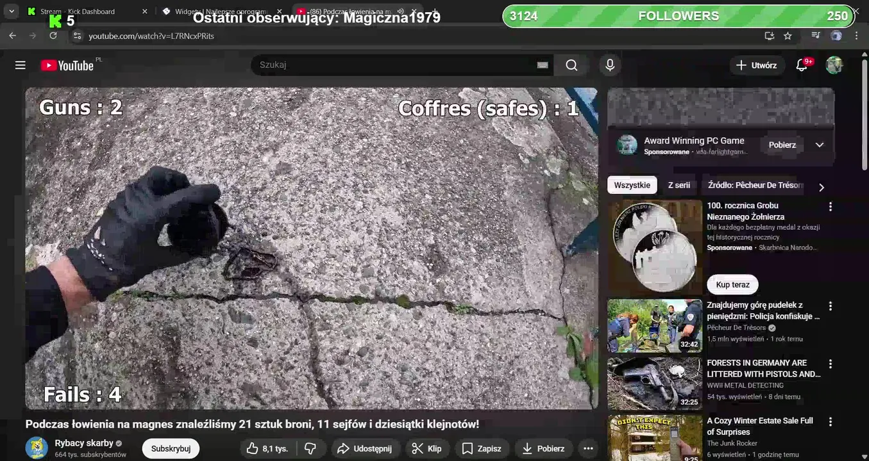Open the YouTube account avatar menu

tap(834, 65)
